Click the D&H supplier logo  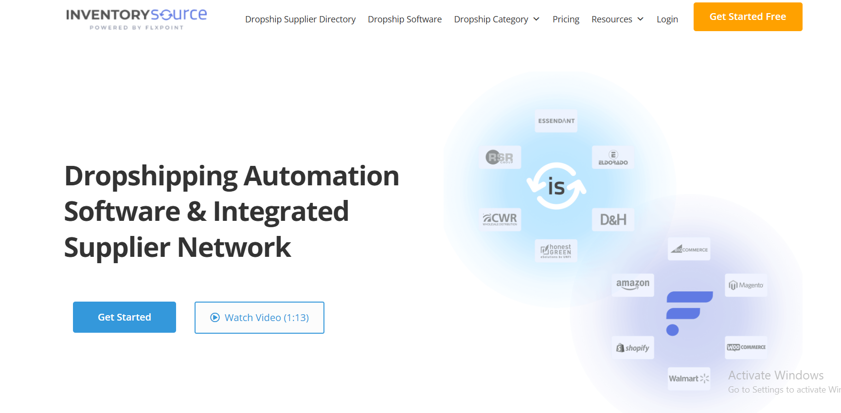pos(613,219)
